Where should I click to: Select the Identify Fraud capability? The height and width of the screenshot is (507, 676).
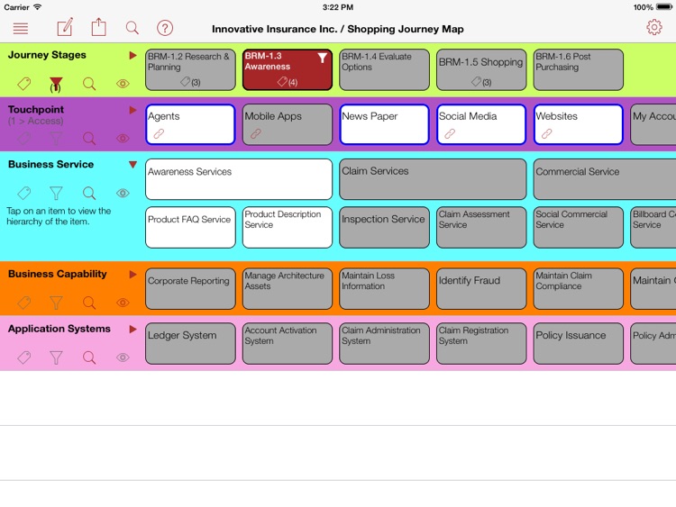(x=481, y=288)
